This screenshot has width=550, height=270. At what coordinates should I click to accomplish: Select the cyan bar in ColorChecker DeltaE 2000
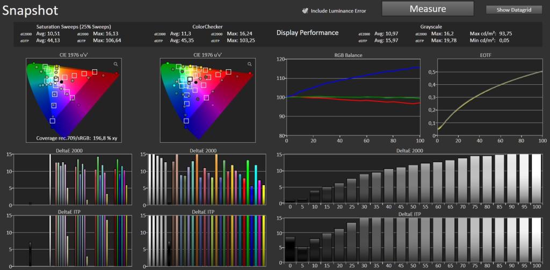click(x=256, y=185)
